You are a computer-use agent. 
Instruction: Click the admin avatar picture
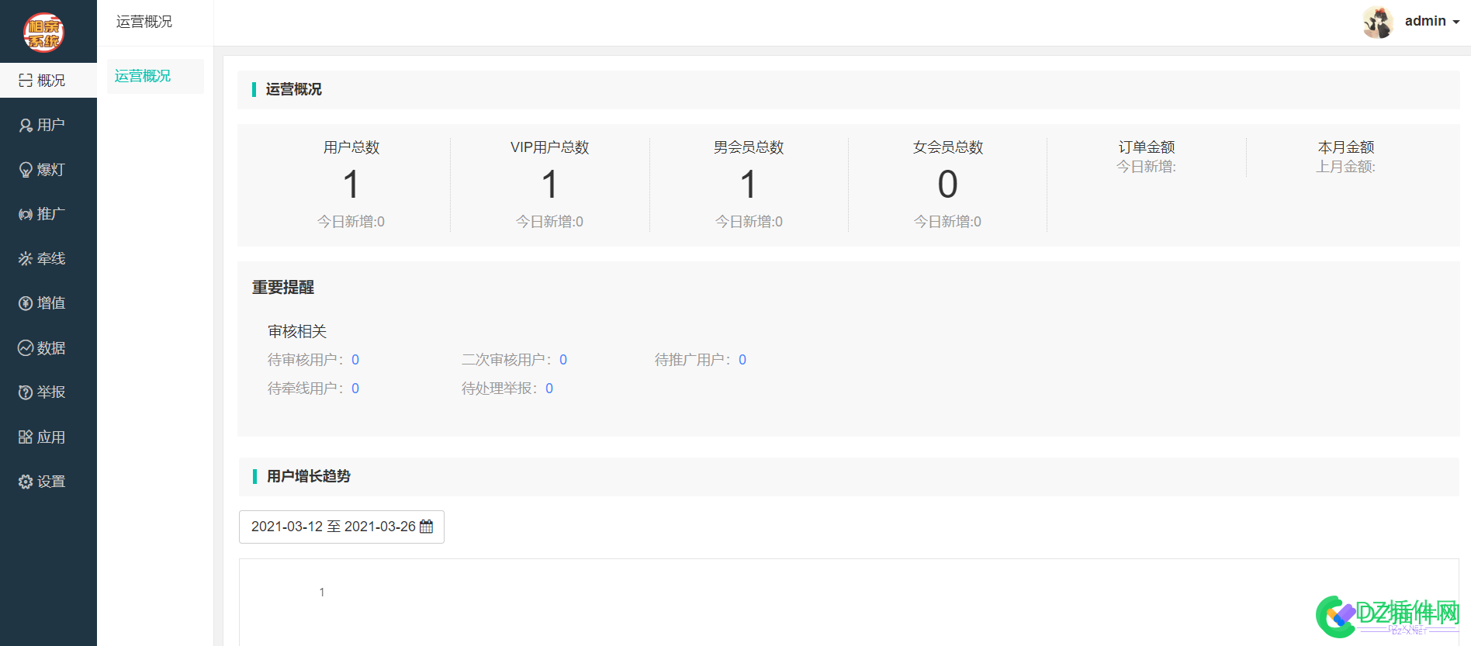1378,22
